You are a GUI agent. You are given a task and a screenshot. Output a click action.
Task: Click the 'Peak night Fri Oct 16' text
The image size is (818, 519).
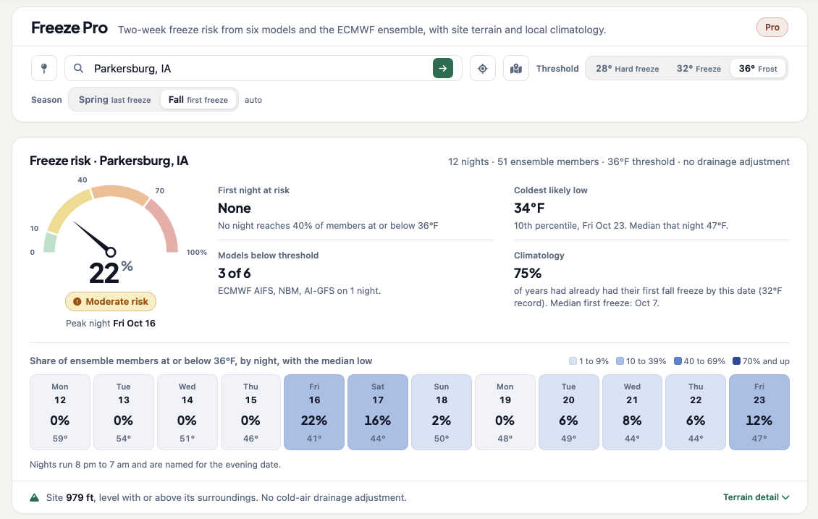pos(111,324)
